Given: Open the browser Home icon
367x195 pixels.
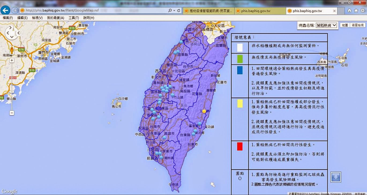Looking at the screenshot, I should pyautogui.click(x=350, y=11).
